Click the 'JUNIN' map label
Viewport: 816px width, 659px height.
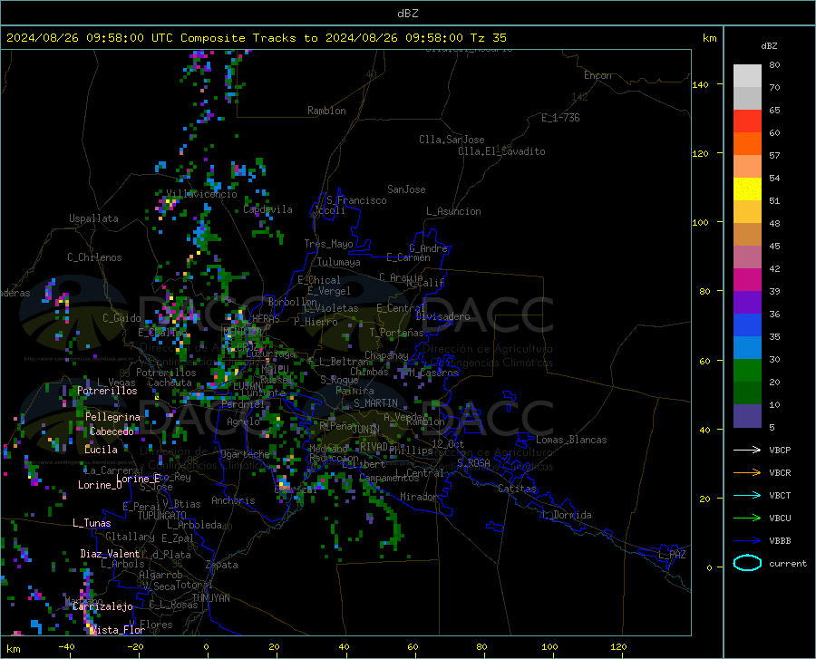coord(366,430)
